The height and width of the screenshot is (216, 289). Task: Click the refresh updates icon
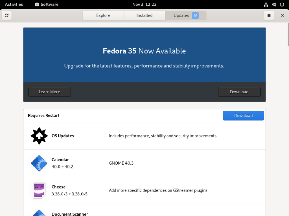click(6, 15)
